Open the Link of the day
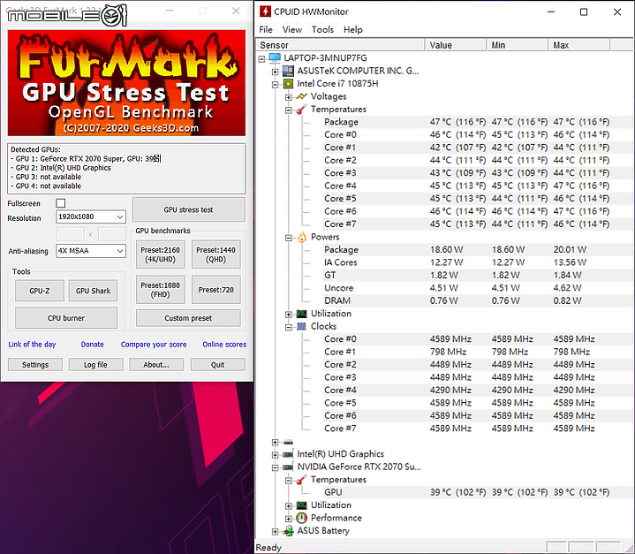Image resolution: width=635 pixels, height=554 pixels. (32, 344)
